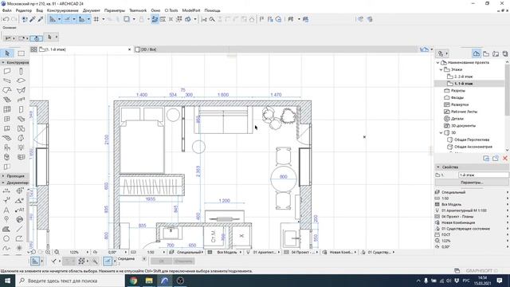Select the Window tool in toolbox

[7, 119]
